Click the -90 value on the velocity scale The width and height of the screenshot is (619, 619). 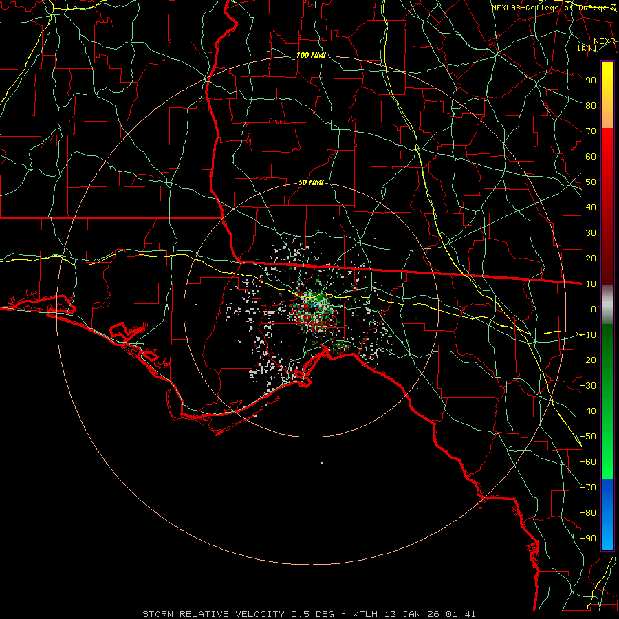(588, 539)
